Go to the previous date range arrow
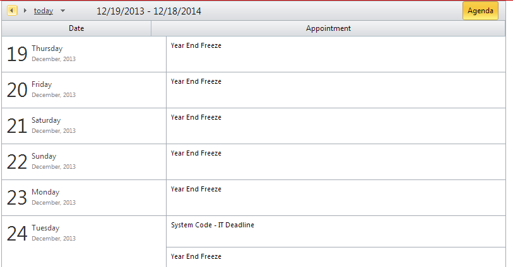The height and width of the screenshot is (267, 513). 12,11
